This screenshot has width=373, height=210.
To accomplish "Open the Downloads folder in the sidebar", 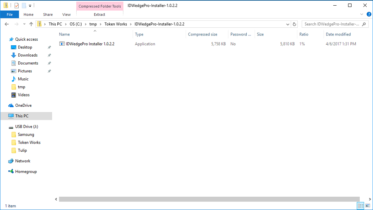I will point(26,55).
